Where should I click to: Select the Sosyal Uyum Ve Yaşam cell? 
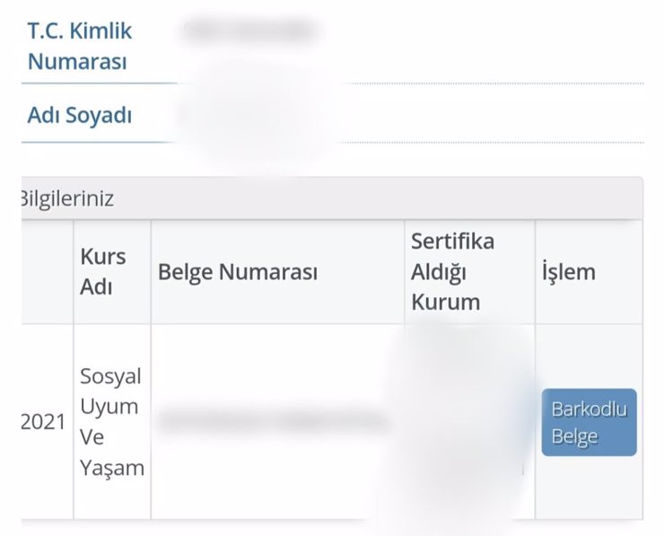point(111,422)
